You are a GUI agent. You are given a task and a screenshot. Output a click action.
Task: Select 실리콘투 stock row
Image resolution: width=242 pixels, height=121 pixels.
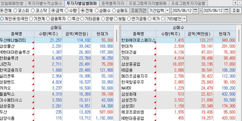(57, 76)
